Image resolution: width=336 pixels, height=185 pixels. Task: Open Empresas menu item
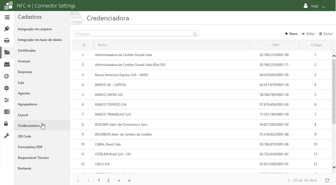point(25,72)
